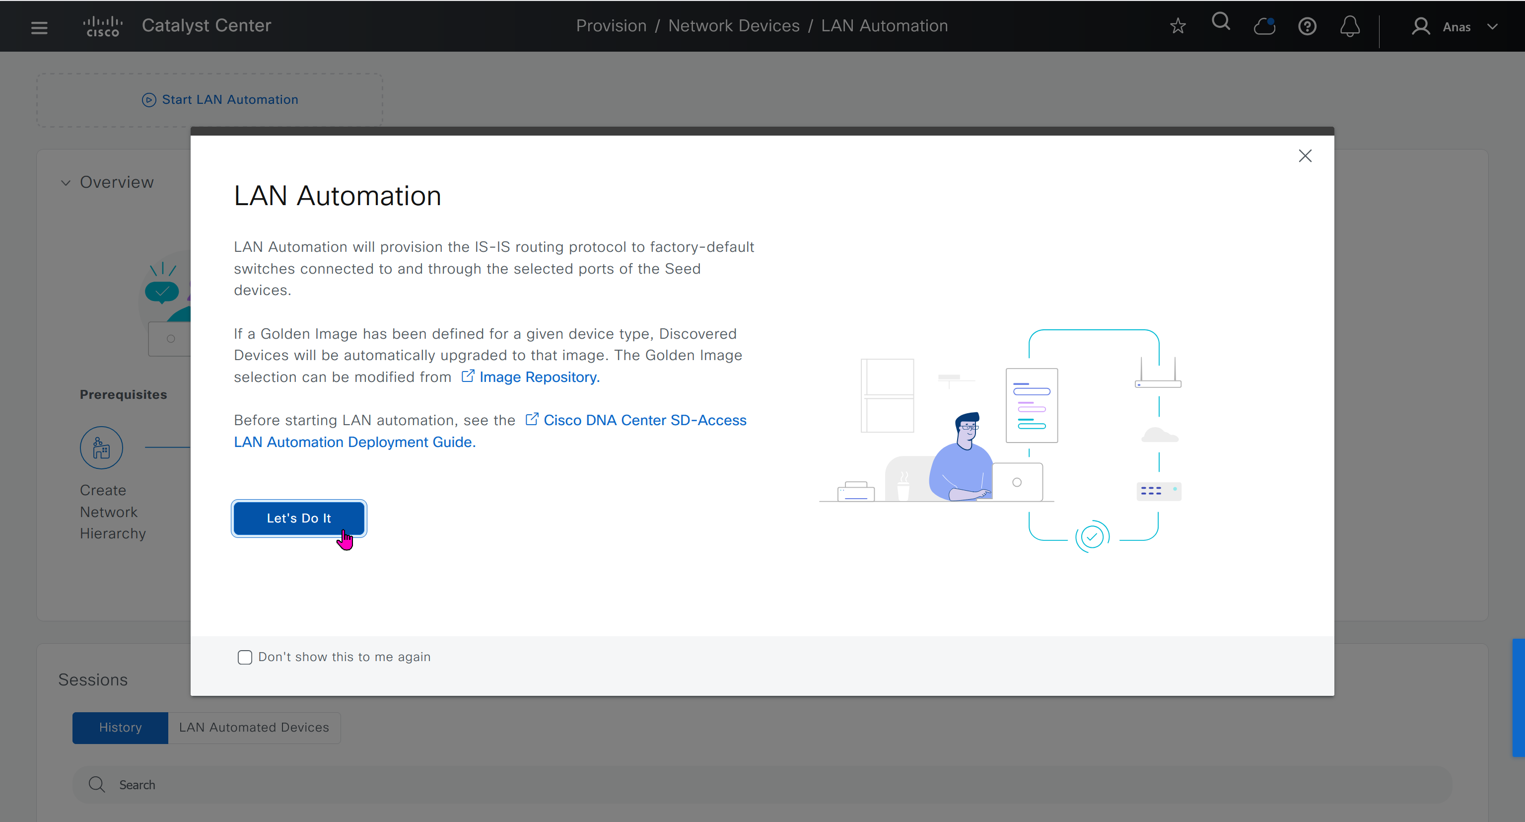Viewport: 1525px width, 822px height.
Task: Open the Image Repository link
Action: tap(539, 376)
